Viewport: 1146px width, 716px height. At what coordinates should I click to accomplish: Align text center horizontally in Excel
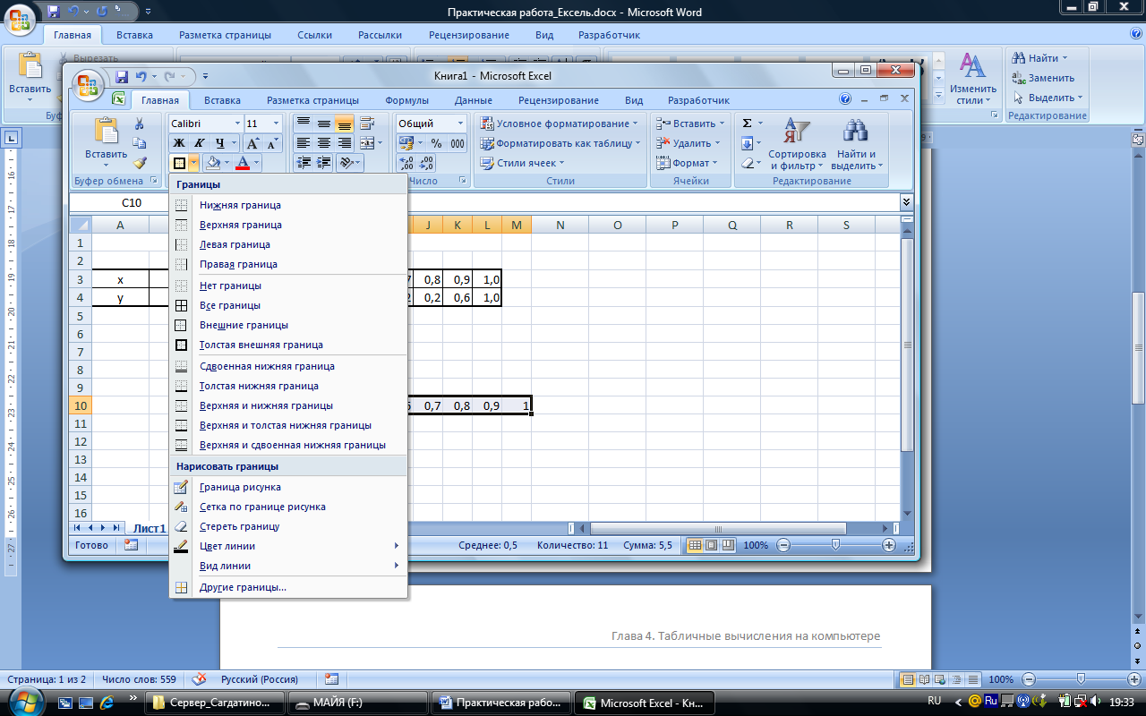tap(324, 143)
